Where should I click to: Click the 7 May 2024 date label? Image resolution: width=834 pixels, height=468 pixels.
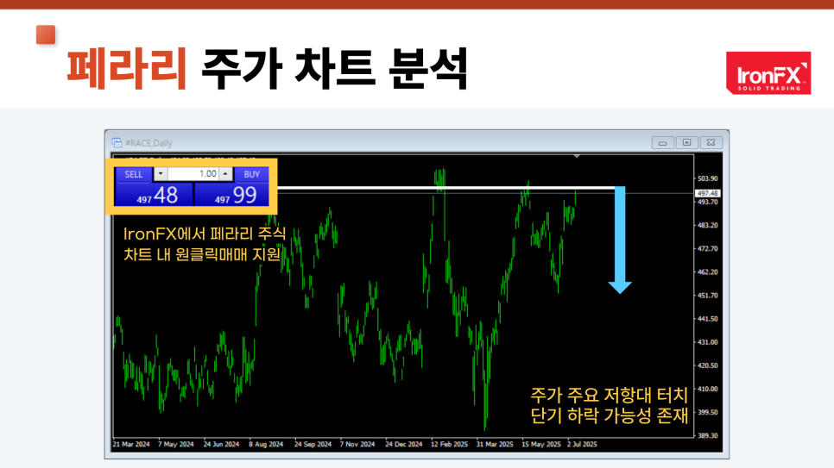(x=176, y=444)
